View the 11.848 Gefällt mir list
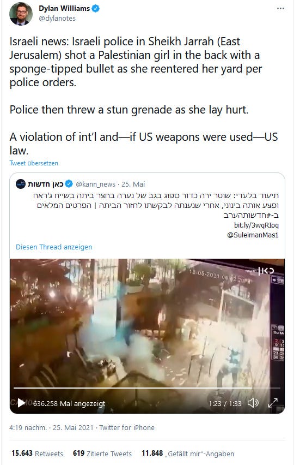Viewport: 300px width, 465px height. click(188, 454)
